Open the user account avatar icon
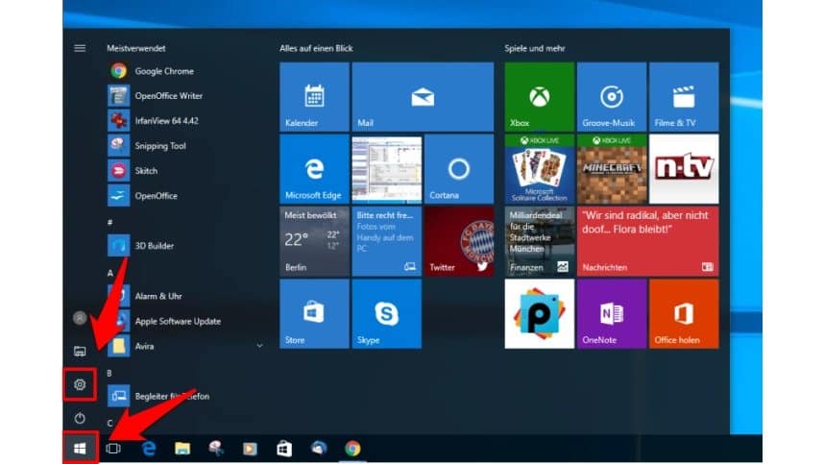 80,317
